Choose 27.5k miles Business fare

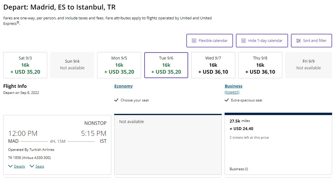point(278,144)
